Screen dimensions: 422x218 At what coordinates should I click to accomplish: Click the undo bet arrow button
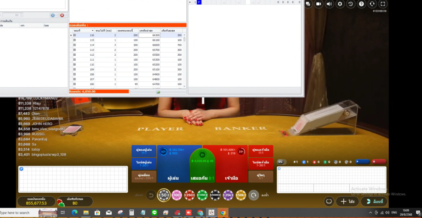pos(151,194)
